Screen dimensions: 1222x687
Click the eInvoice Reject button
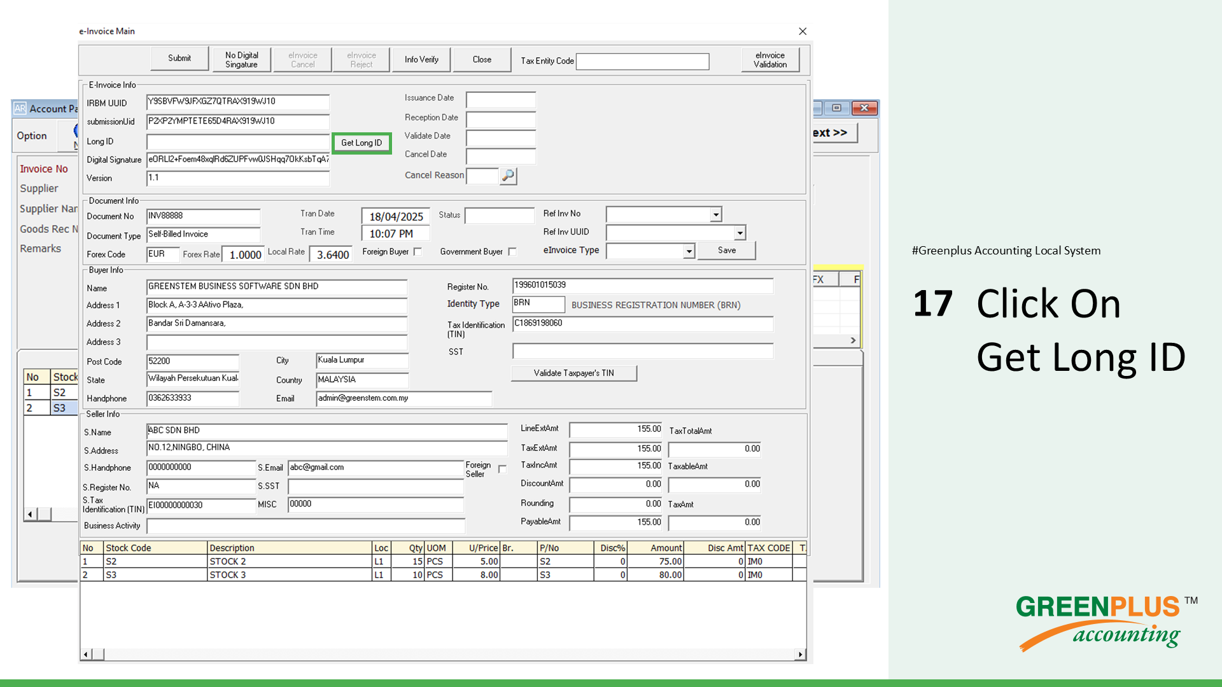tap(362, 60)
